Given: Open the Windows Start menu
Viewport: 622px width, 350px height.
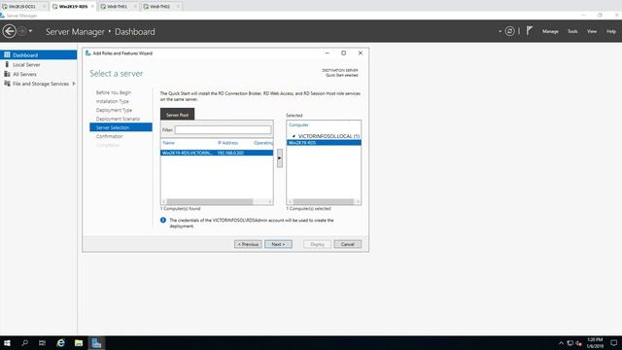Looking at the screenshot, I should [x=7, y=343].
